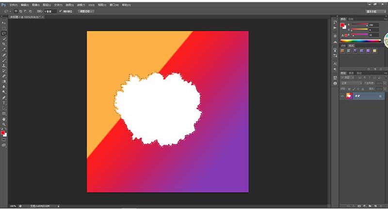Choose the Brush tool
This screenshot has width=388, height=209.
pos(4,60)
